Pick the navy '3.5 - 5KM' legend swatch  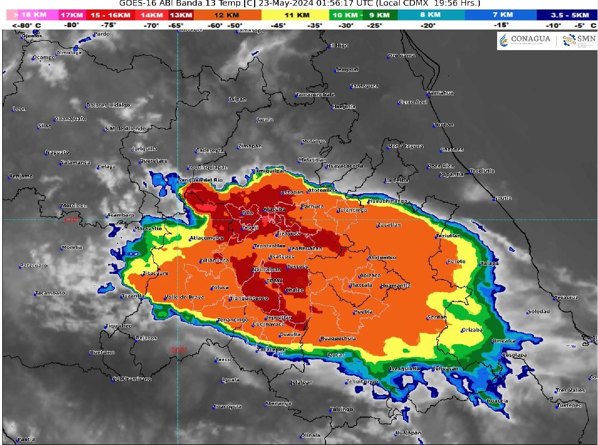point(567,15)
